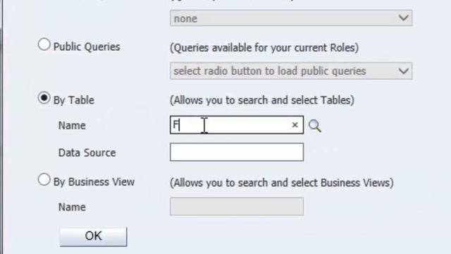Open the load public queries dropdown

point(291,71)
